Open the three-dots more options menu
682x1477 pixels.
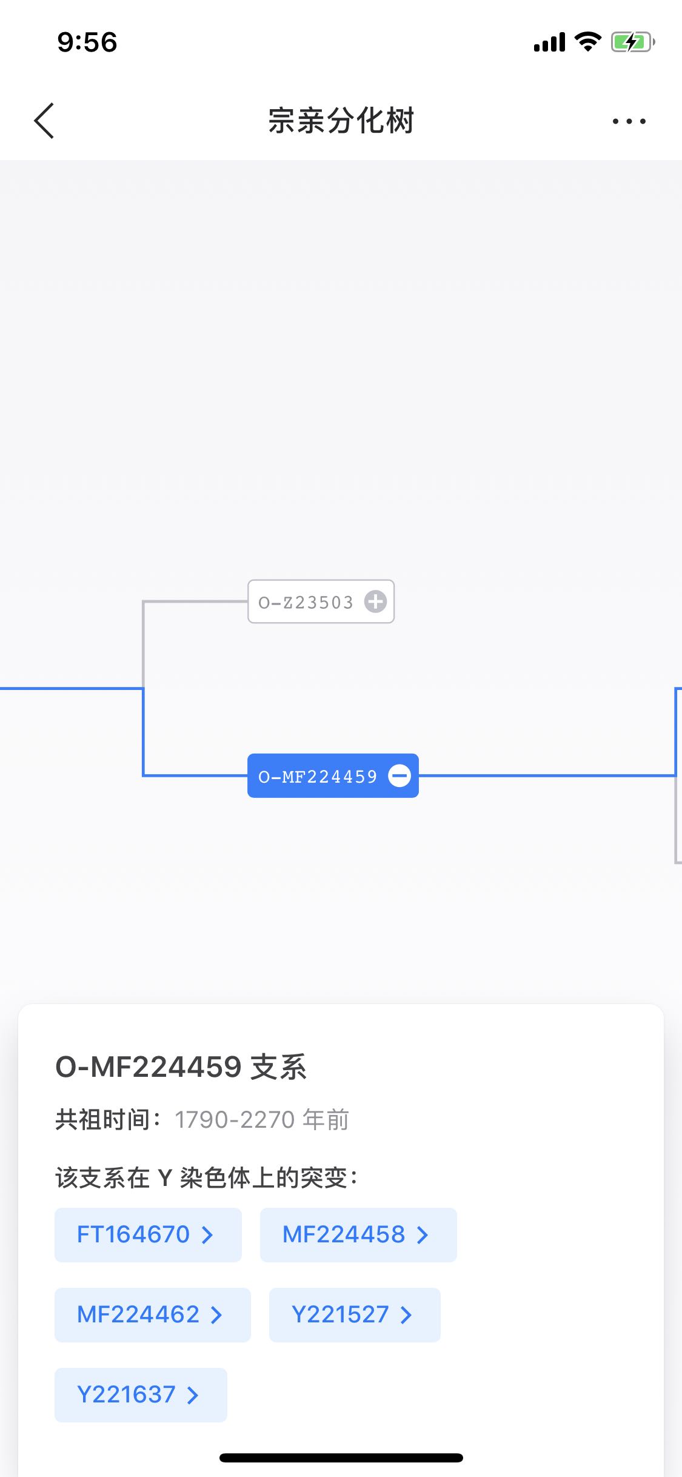pyautogui.click(x=629, y=121)
